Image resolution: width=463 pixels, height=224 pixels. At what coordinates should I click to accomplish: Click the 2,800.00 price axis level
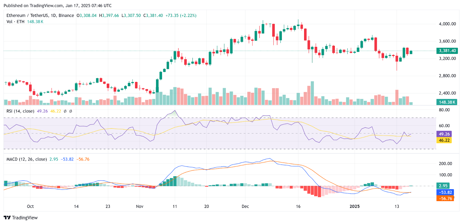447,76
